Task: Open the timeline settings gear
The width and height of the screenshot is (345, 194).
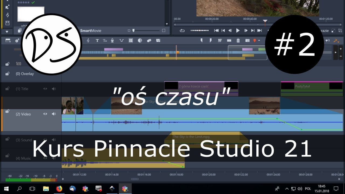Action: click(17, 40)
